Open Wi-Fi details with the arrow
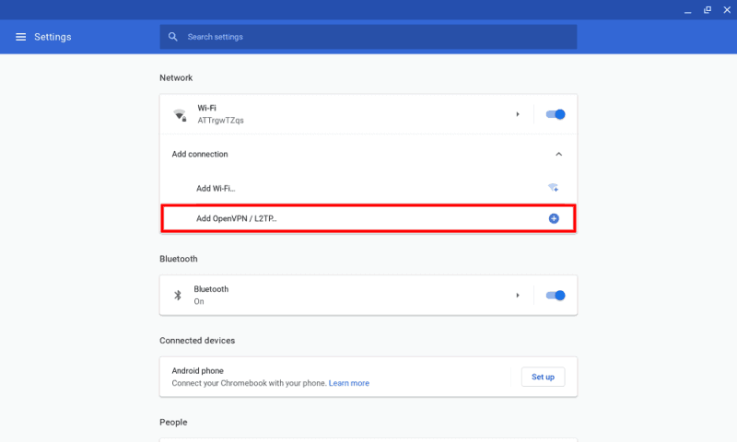Viewport: 737px width, 442px height. click(518, 114)
